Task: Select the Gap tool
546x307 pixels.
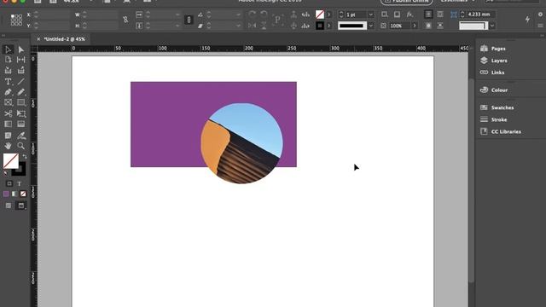Action: tap(20, 60)
